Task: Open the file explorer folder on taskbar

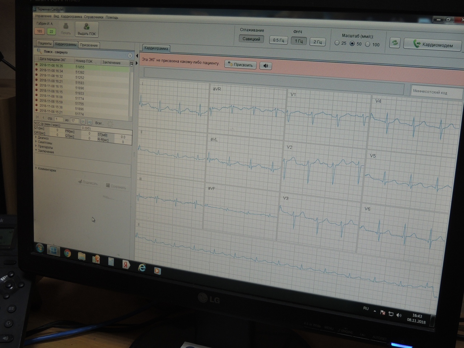Action: (82, 256)
